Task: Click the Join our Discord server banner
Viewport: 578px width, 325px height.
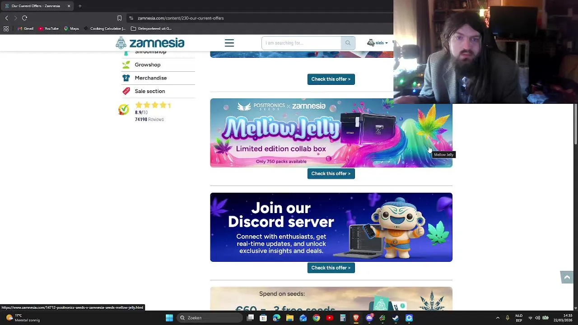Action: pos(331,227)
